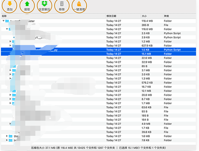Collapse the 116.6 MB subfolder triangle
The height and width of the screenshot is (151, 199).
tap(7, 29)
